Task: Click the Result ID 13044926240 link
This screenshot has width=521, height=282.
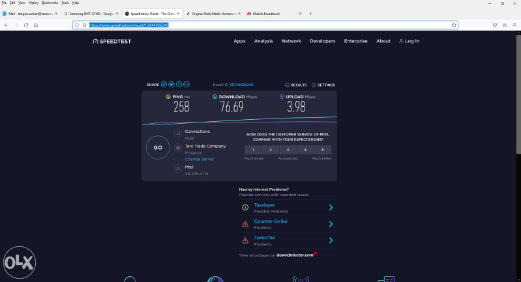Action: tap(241, 85)
